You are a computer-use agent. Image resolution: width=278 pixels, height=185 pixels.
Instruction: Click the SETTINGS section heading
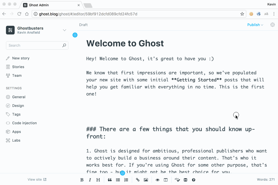point(14,88)
